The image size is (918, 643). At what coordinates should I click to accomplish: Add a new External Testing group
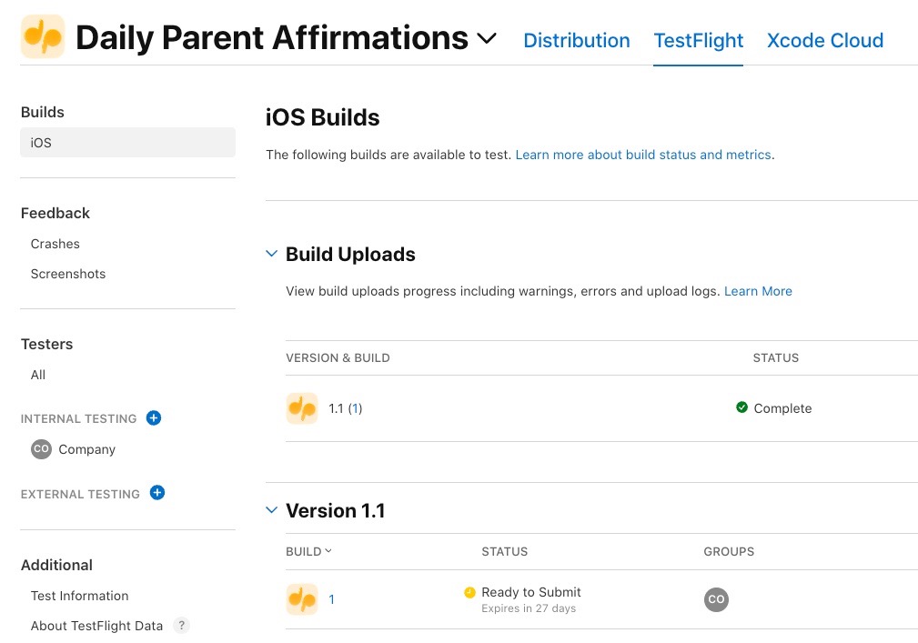[156, 494]
